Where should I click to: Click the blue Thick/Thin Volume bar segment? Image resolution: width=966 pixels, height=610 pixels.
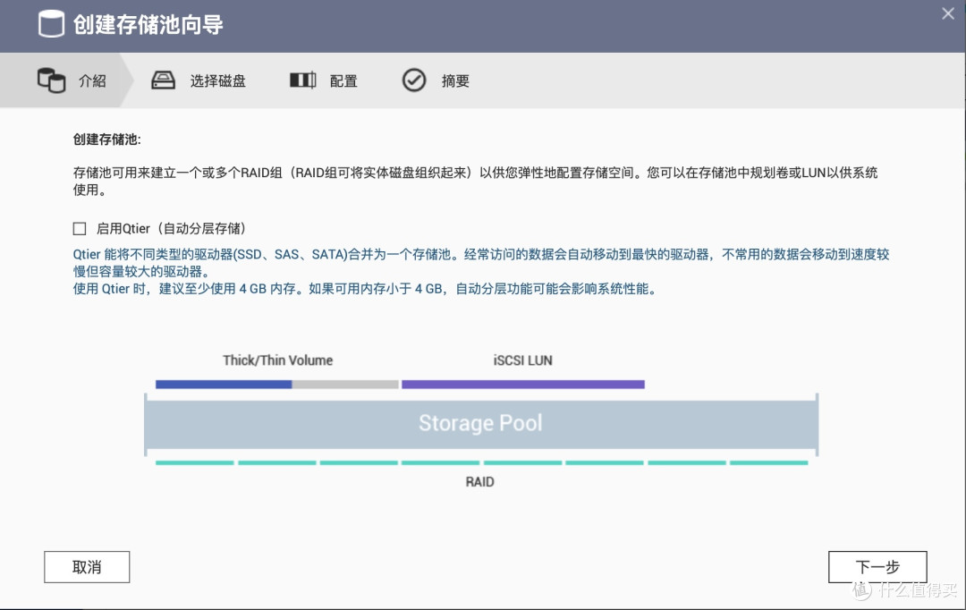(x=223, y=384)
